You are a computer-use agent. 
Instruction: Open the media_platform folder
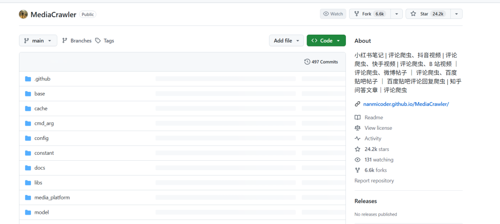52,198
